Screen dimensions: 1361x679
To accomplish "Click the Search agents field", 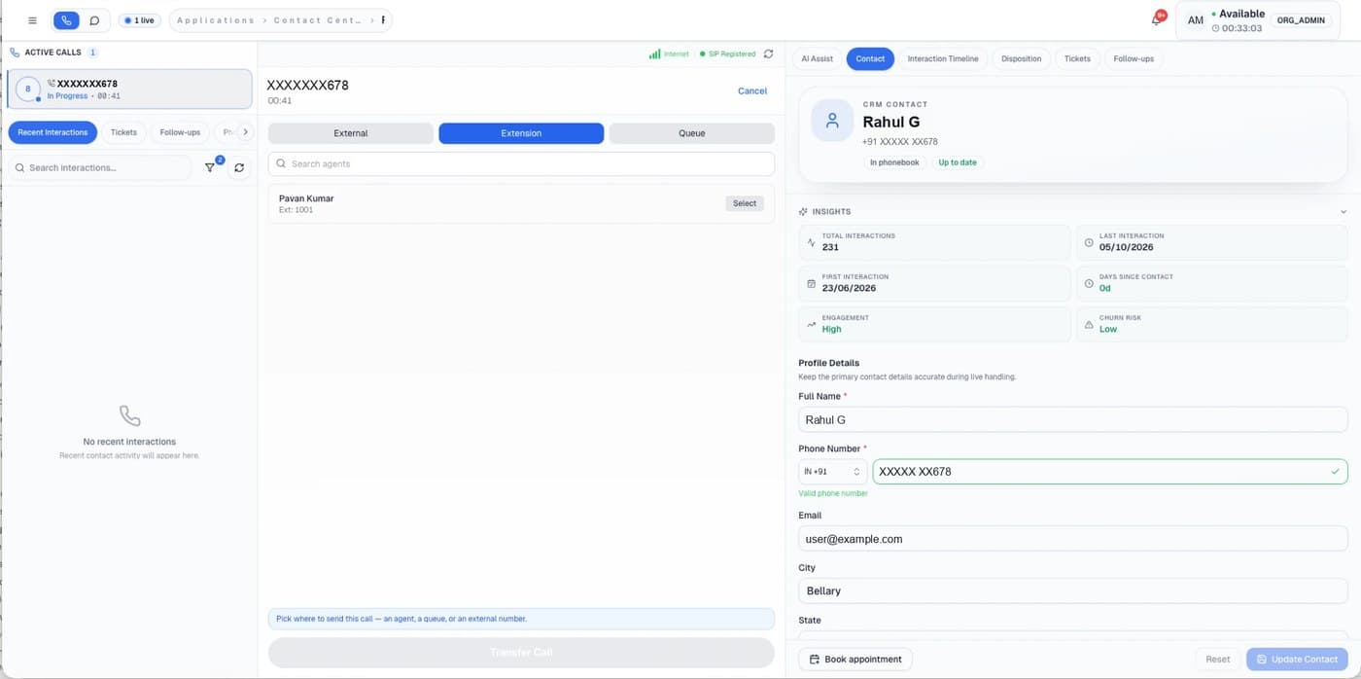I will pos(521,163).
